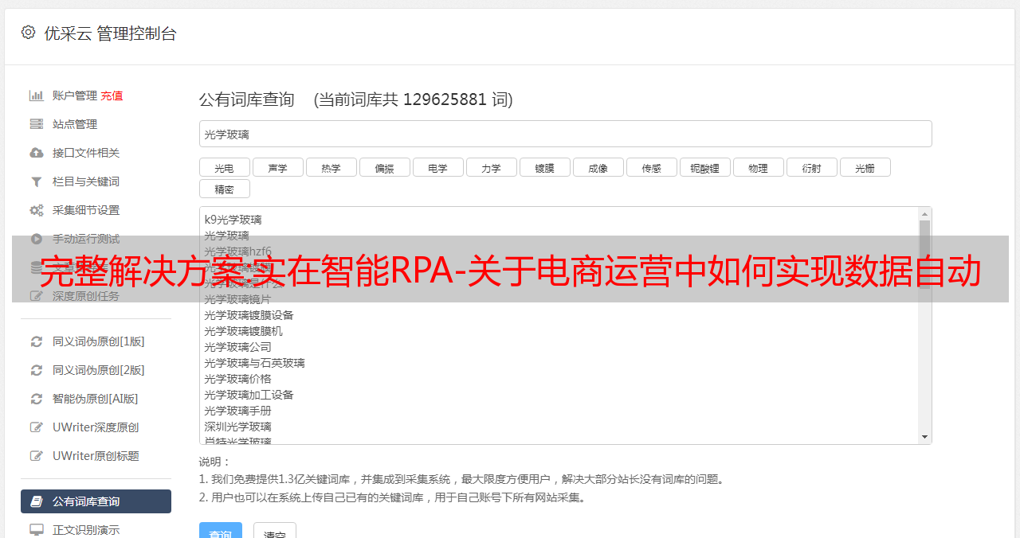Click the book icon in 公有词库查询
1020x538 pixels.
[x=37, y=501]
